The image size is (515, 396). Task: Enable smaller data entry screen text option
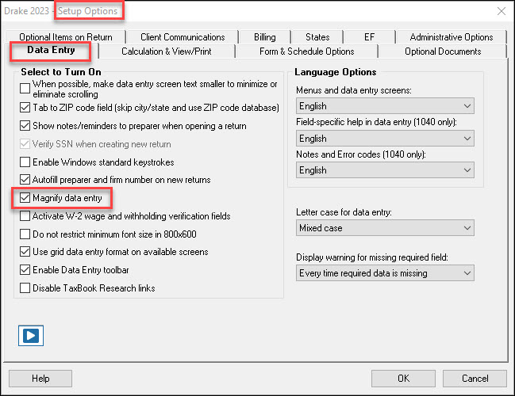(25, 88)
